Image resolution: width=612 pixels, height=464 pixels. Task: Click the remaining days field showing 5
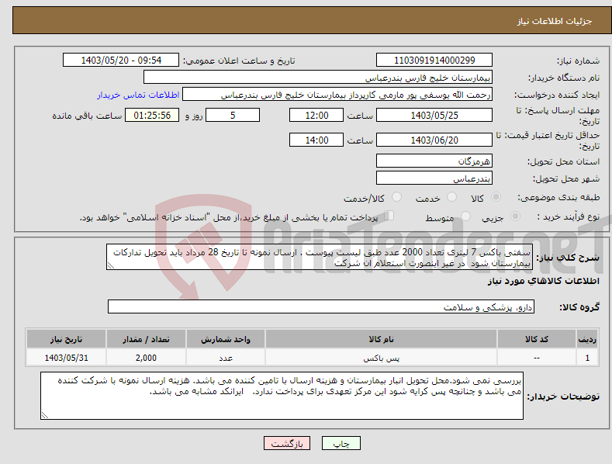click(x=233, y=115)
